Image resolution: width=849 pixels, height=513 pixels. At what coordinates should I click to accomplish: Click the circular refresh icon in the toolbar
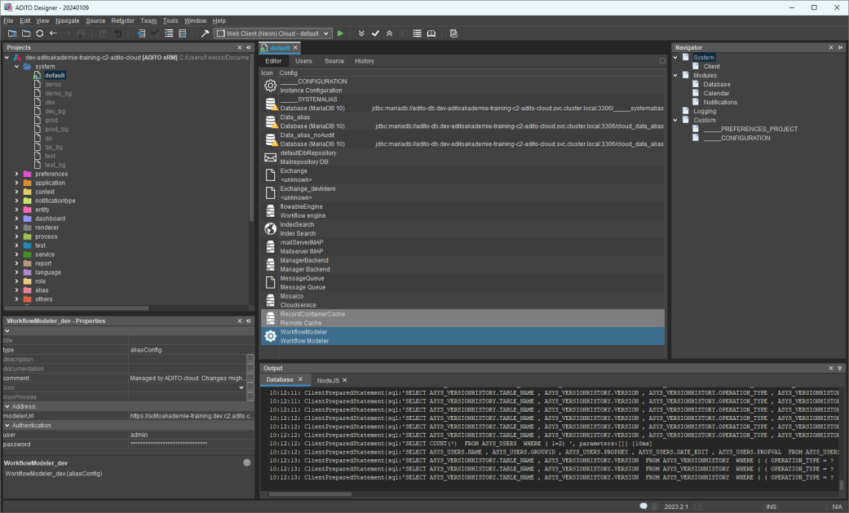[x=39, y=33]
